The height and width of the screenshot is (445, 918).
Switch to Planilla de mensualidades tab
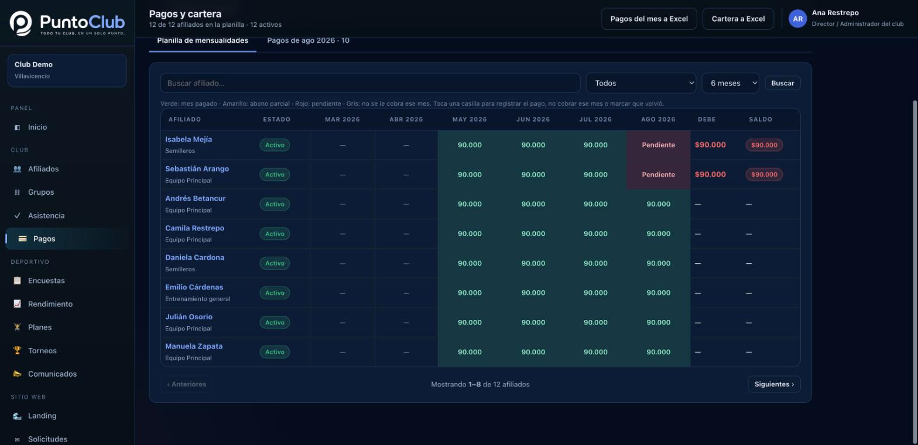[203, 41]
